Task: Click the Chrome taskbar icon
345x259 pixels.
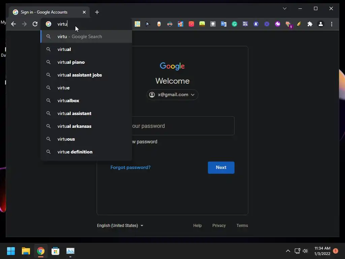Action: point(40,251)
